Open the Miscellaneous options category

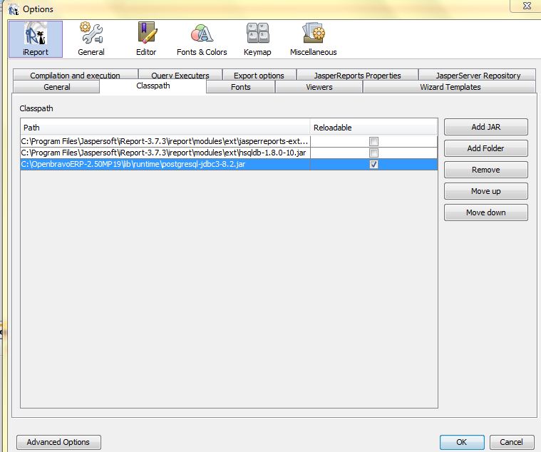click(314, 39)
